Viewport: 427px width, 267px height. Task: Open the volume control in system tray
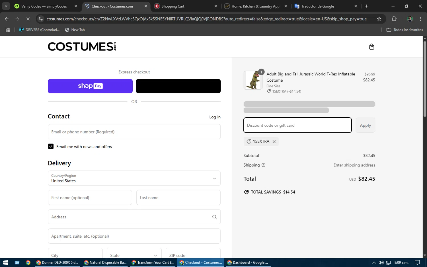(381, 262)
